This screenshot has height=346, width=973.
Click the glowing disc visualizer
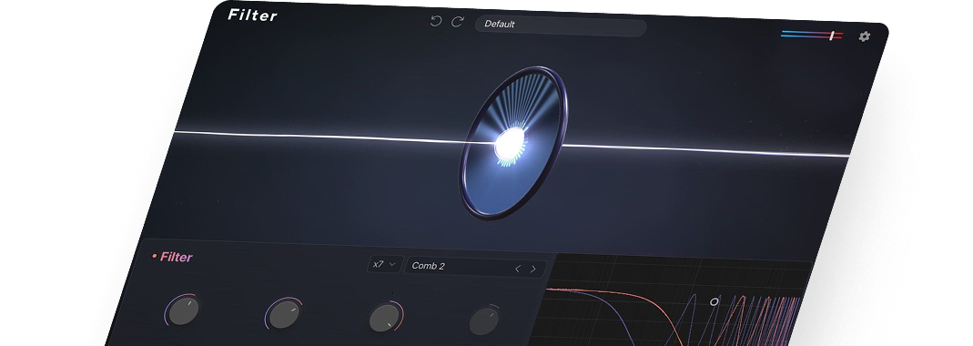512,143
